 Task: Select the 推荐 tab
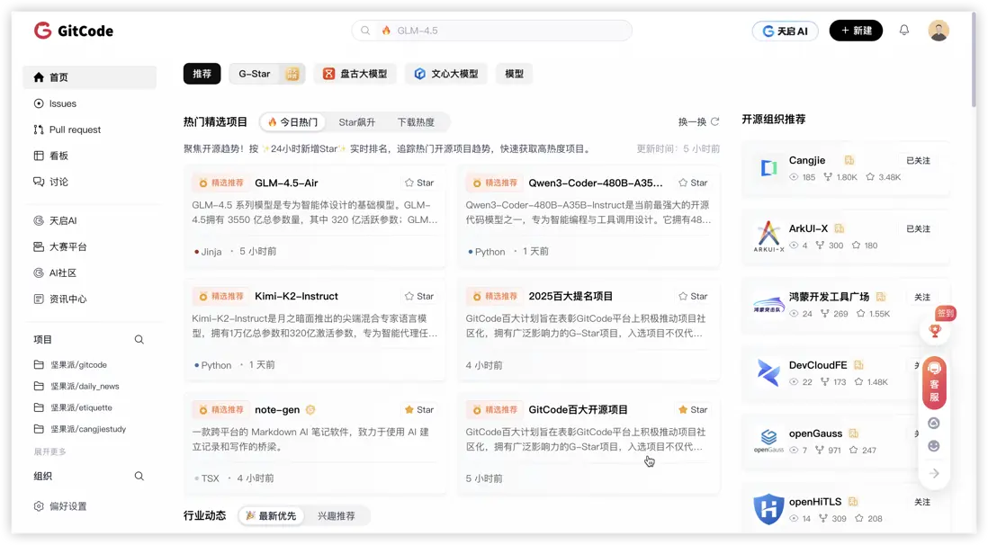(202, 74)
